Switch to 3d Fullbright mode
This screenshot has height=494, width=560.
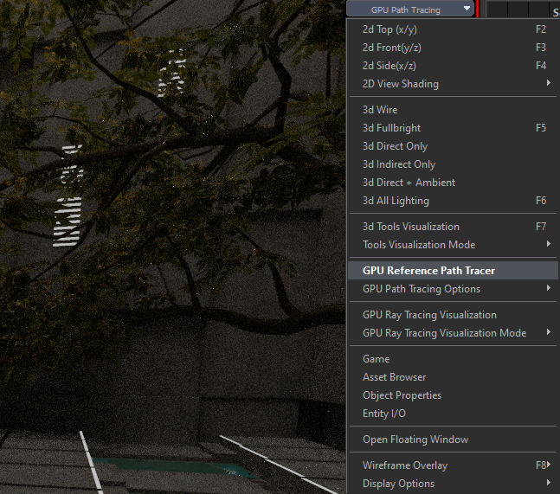coord(453,128)
